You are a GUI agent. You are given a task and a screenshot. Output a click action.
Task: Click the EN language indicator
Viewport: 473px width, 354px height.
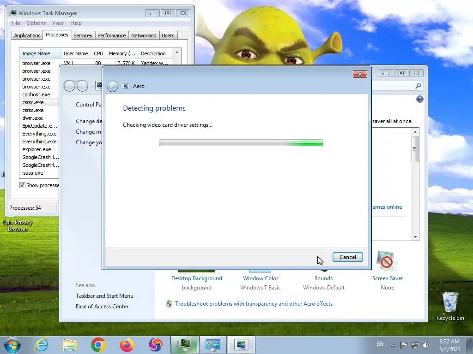coord(380,344)
